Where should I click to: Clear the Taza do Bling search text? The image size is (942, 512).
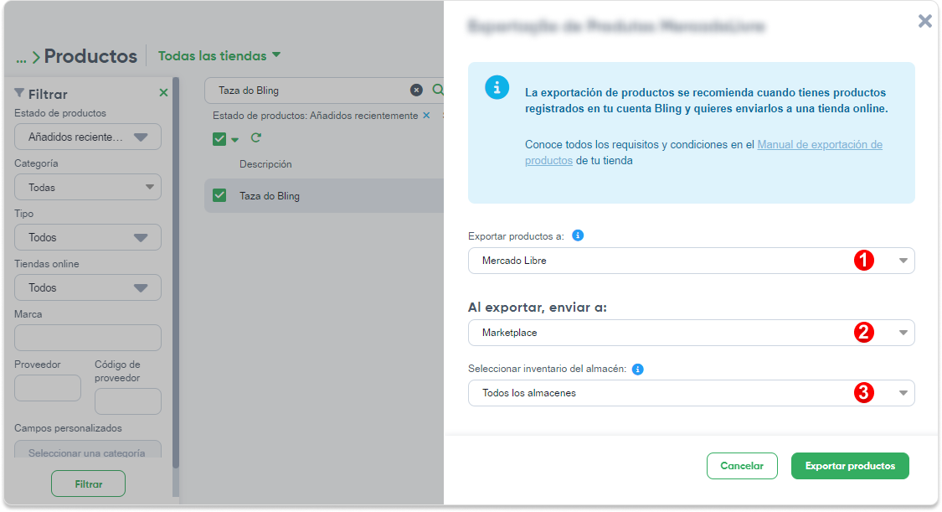pos(416,91)
